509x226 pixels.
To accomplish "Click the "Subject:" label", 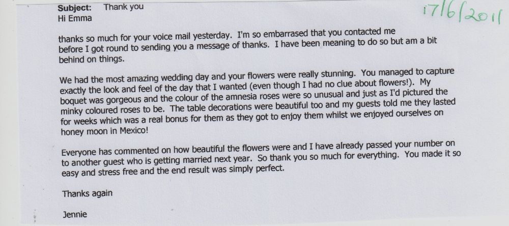I will point(75,8).
